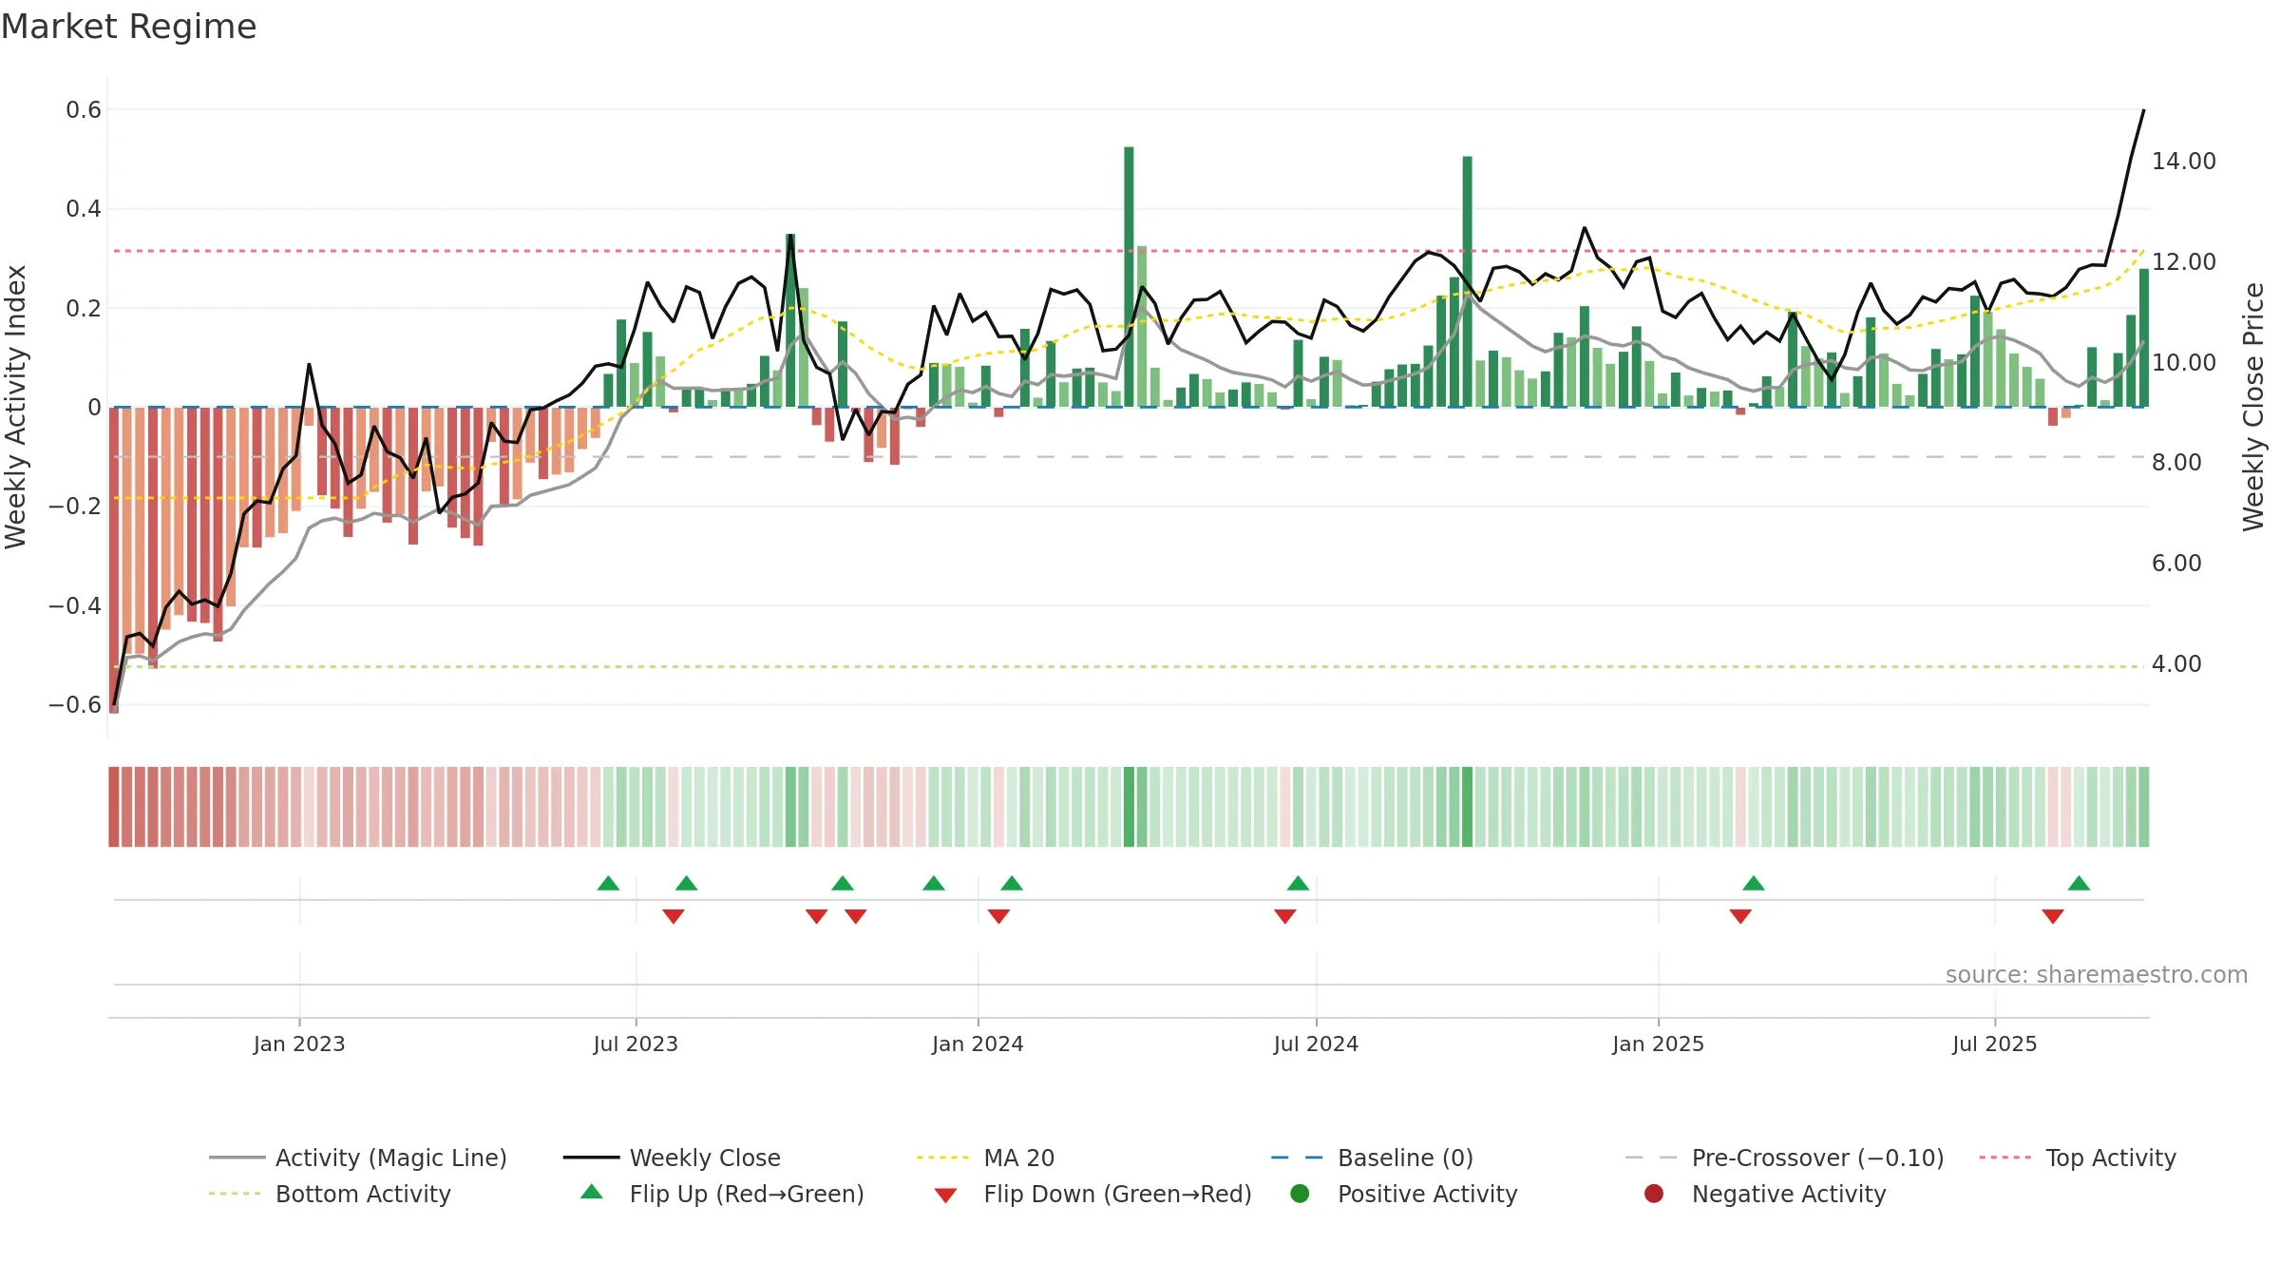Click the Weekly Activity Index axis label
This screenshot has width=2280, height=1283.
[x=16, y=407]
